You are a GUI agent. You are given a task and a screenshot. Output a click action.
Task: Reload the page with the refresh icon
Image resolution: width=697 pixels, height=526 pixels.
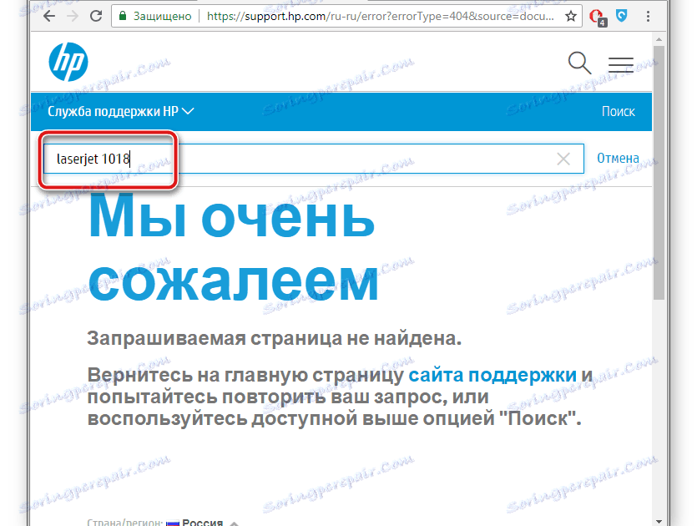(95, 17)
